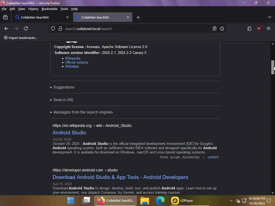Close the active CollabNet SearXNG tab
Viewport: 275px width, 206px height.
tap(128, 17)
